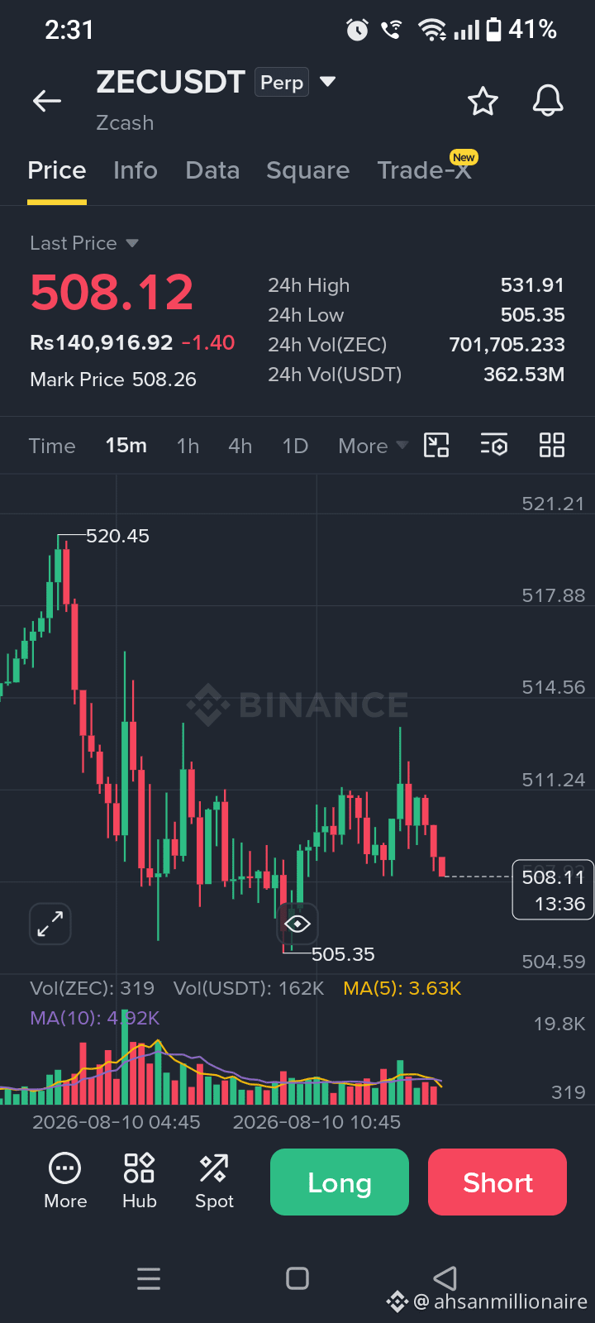Tap the 24h Vol(ZEC) value 701,705.233

coord(507,345)
